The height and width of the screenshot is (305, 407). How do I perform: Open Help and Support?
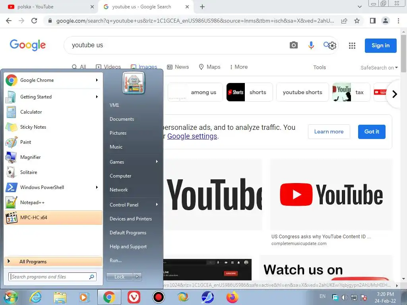coord(128,246)
